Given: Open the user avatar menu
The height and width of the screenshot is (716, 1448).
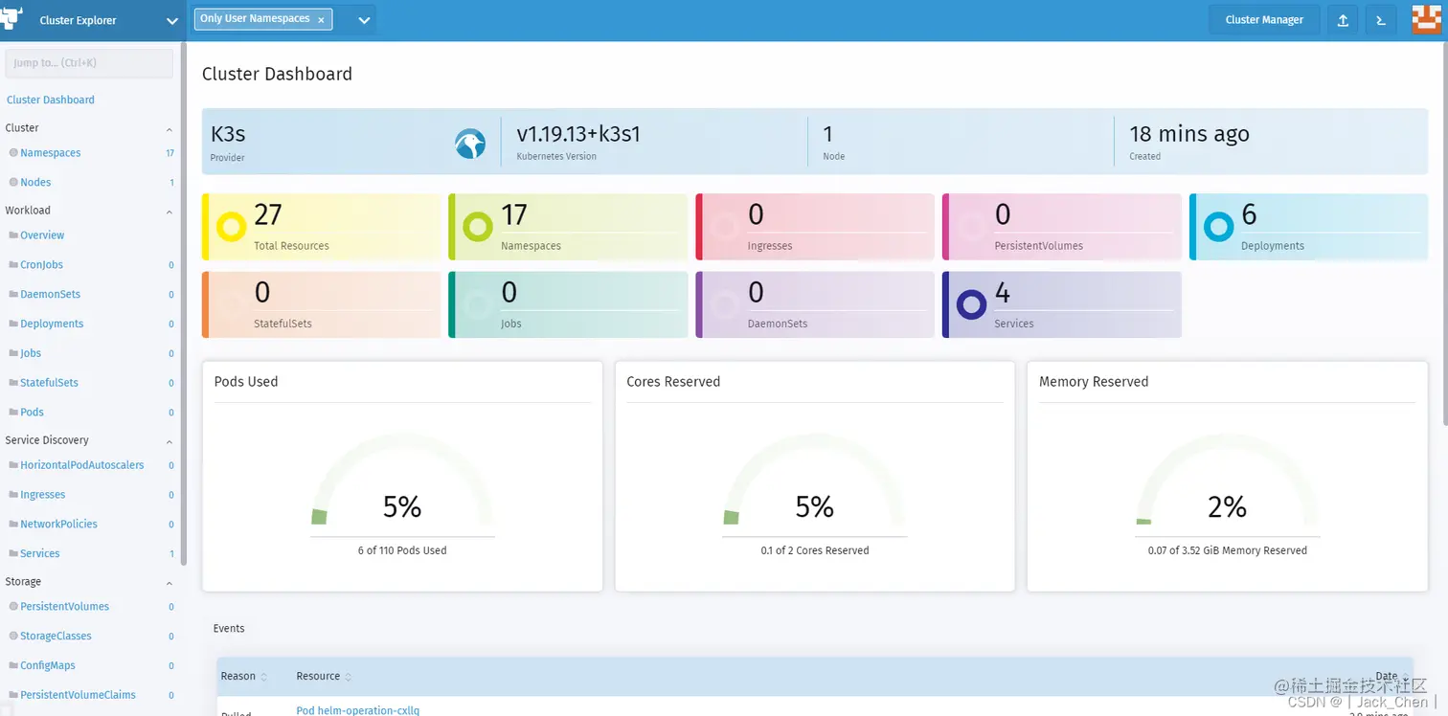Looking at the screenshot, I should tap(1426, 19).
